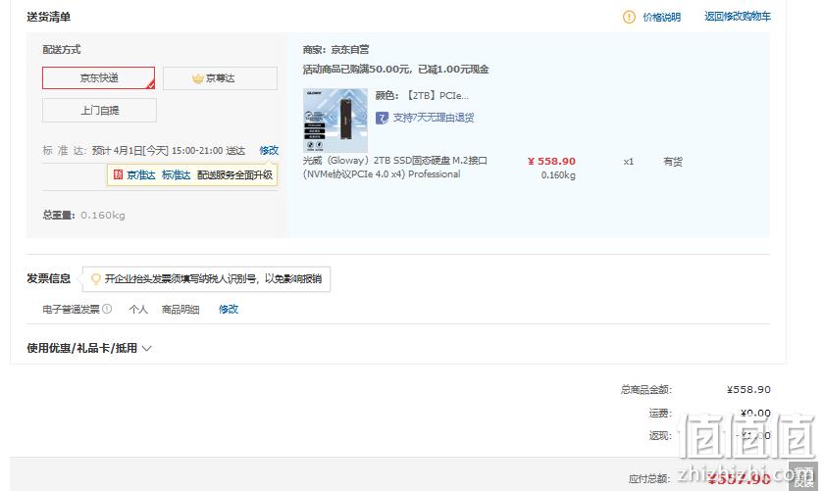Click the x1 quantity text
The height and width of the screenshot is (491, 824).
628,162
